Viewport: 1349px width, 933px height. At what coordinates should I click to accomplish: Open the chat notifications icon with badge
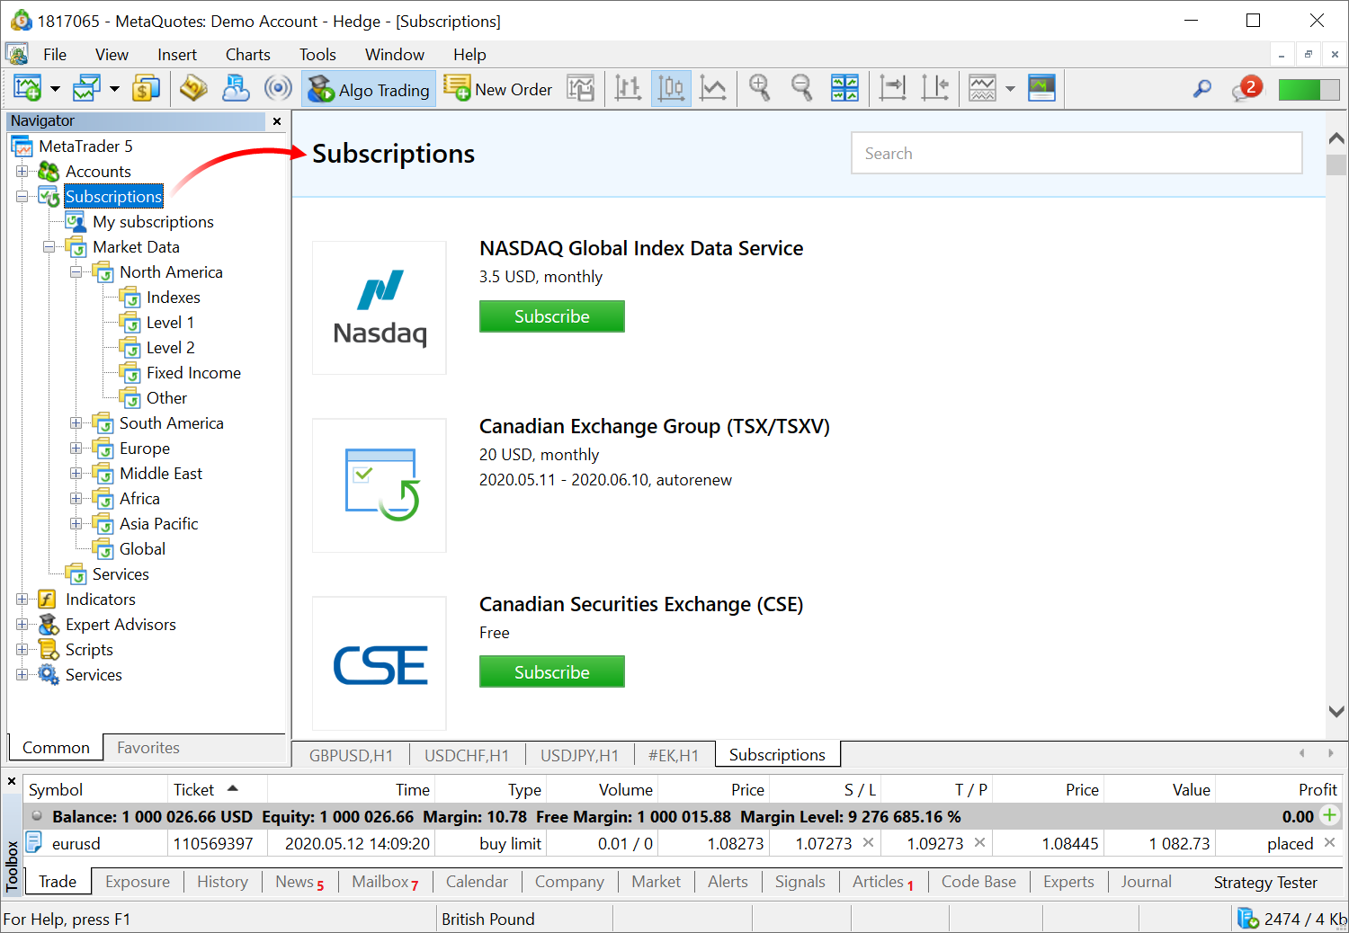(x=1246, y=89)
